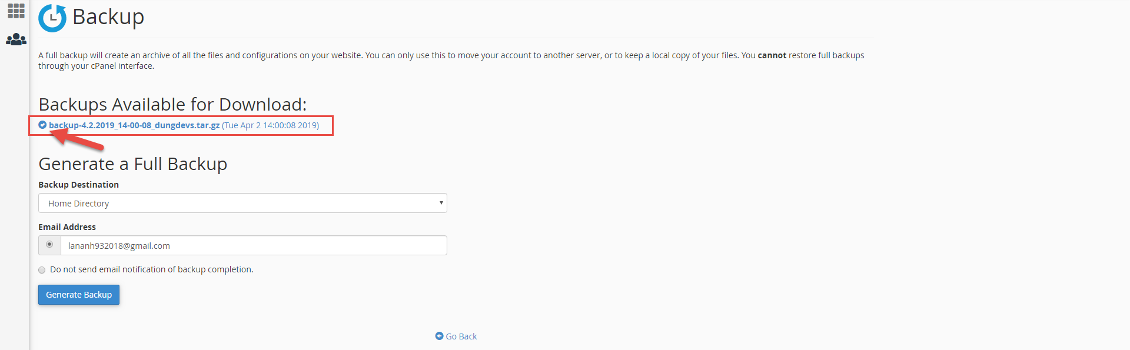Click the Backup Destination label
Image resolution: width=1130 pixels, height=350 pixels.
click(x=78, y=185)
